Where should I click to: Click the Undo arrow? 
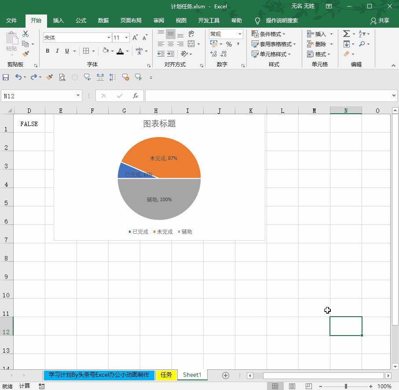point(18,77)
